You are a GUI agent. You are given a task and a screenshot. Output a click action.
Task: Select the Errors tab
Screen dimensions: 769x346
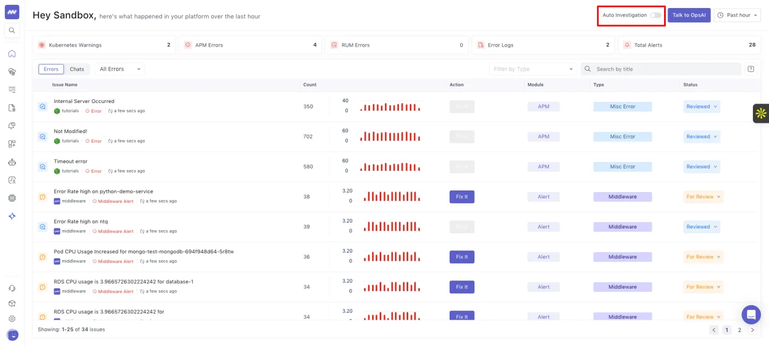[51, 69]
